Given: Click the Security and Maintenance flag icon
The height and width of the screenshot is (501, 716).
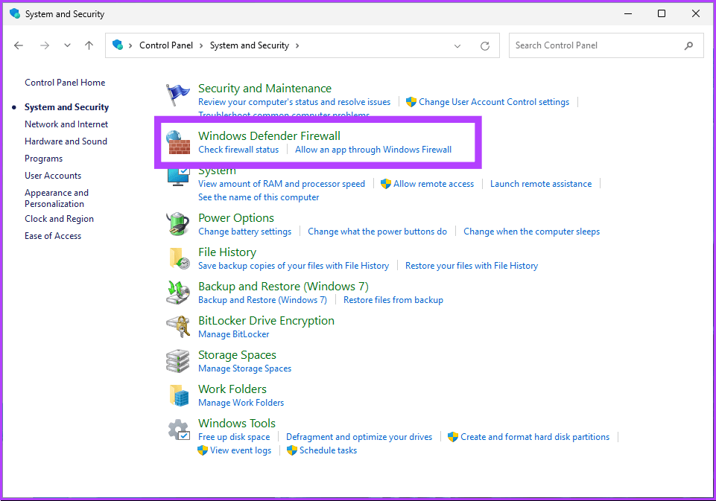Looking at the screenshot, I should click(x=177, y=95).
